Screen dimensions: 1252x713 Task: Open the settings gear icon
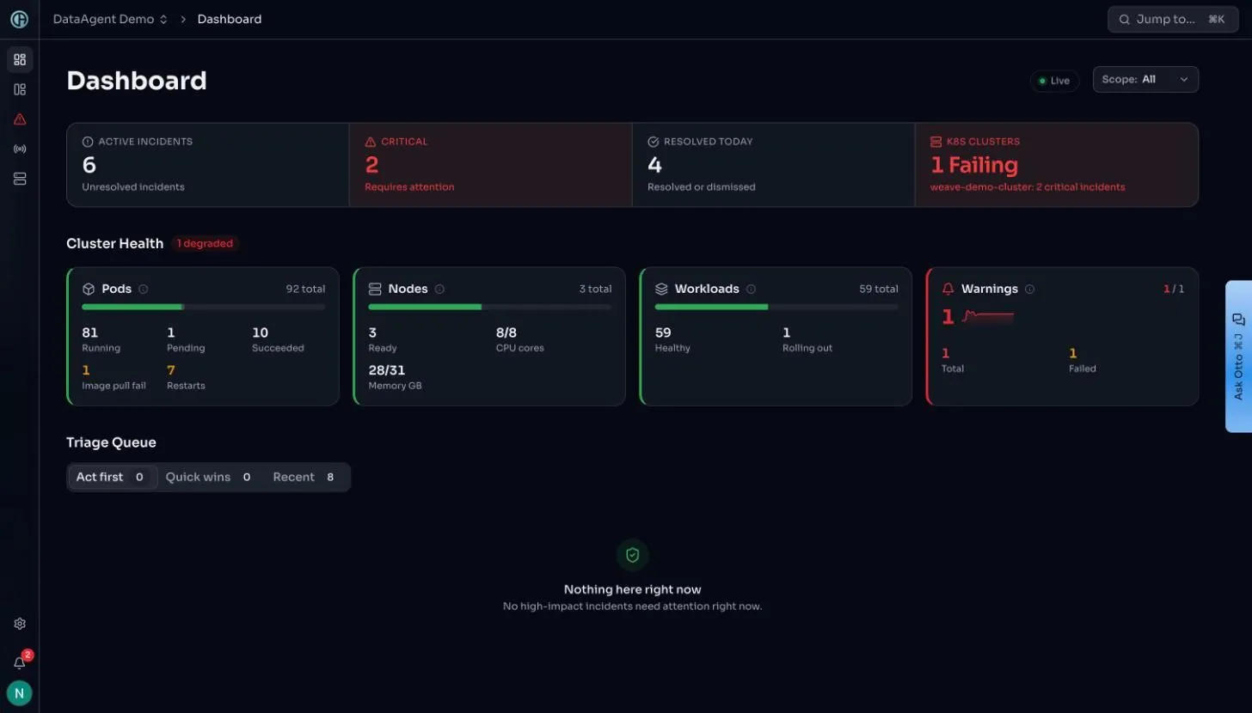(20, 624)
